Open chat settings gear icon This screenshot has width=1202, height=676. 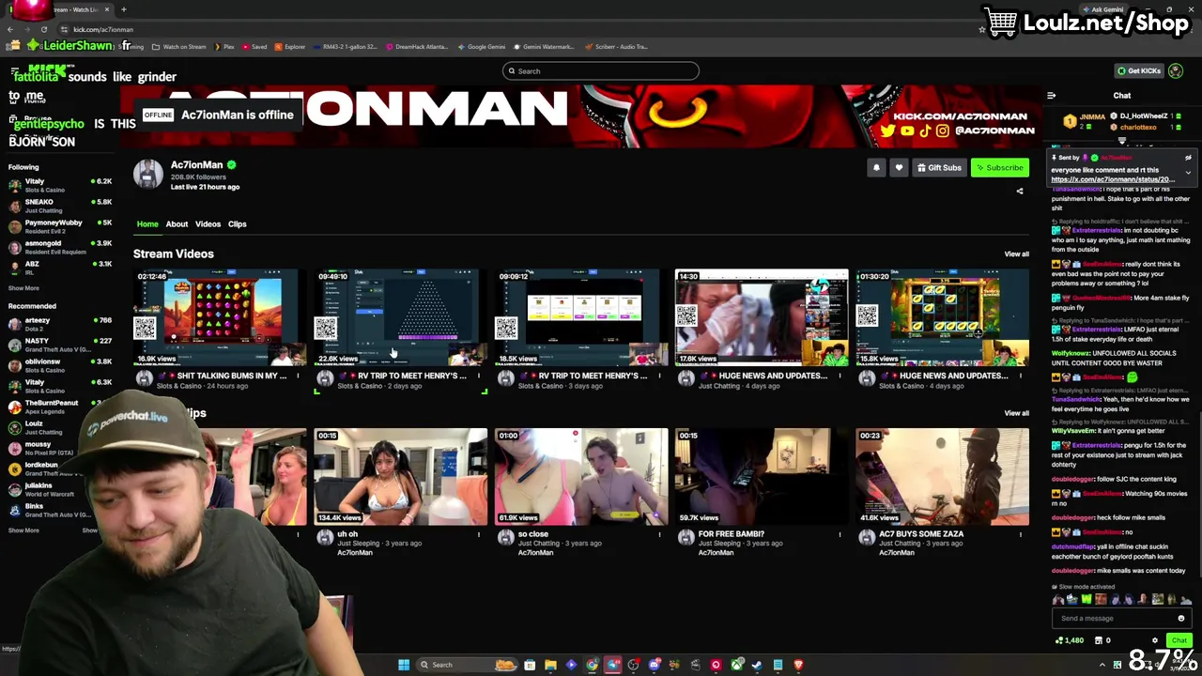click(x=1155, y=640)
